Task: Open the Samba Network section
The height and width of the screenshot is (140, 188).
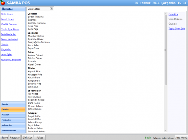Action: (x=13, y=131)
